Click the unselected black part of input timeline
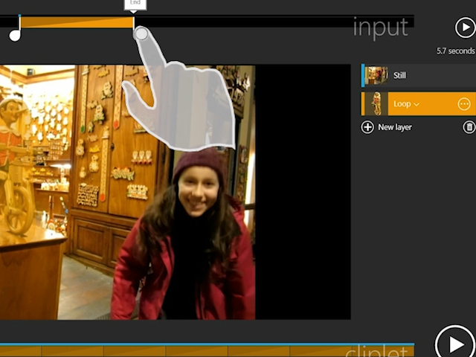 [x=245, y=23]
